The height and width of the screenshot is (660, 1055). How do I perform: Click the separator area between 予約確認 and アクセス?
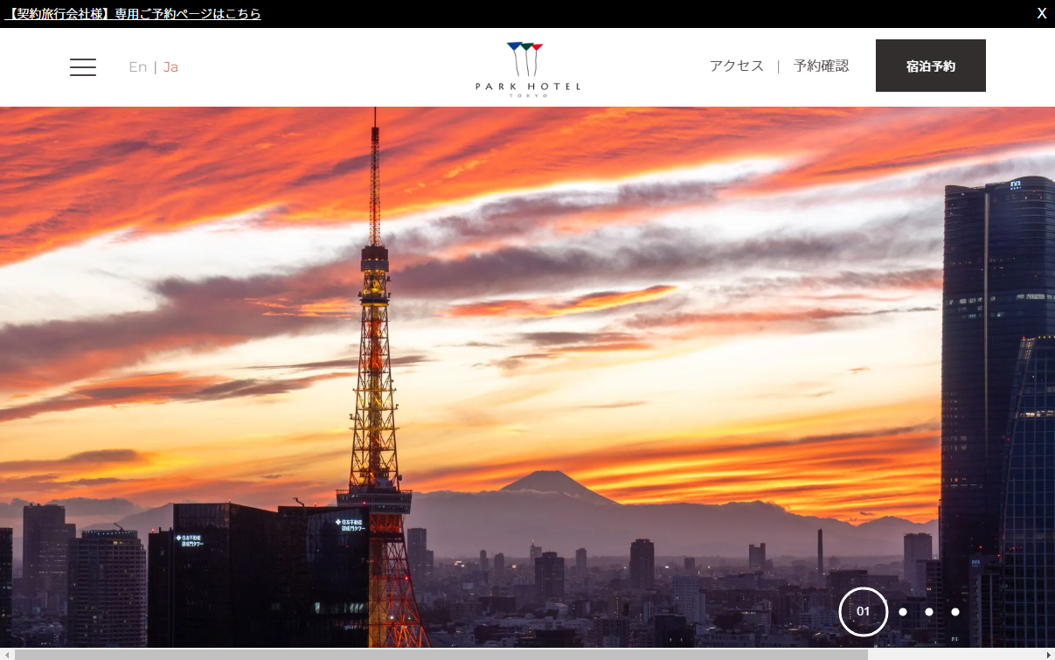tap(779, 66)
